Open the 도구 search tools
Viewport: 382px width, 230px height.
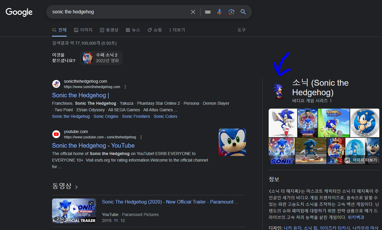click(x=242, y=30)
